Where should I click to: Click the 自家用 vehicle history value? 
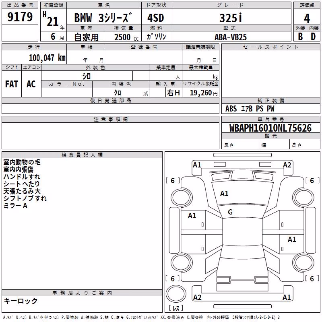coord(86,37)
